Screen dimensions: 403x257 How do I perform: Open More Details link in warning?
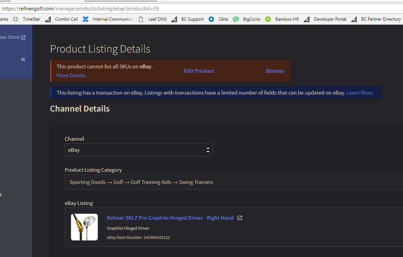(x=71, y=75)
